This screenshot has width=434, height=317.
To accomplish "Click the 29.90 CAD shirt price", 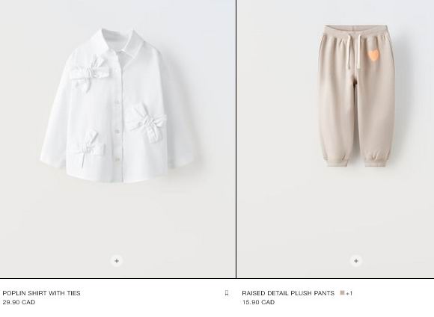I will (19, 302).
